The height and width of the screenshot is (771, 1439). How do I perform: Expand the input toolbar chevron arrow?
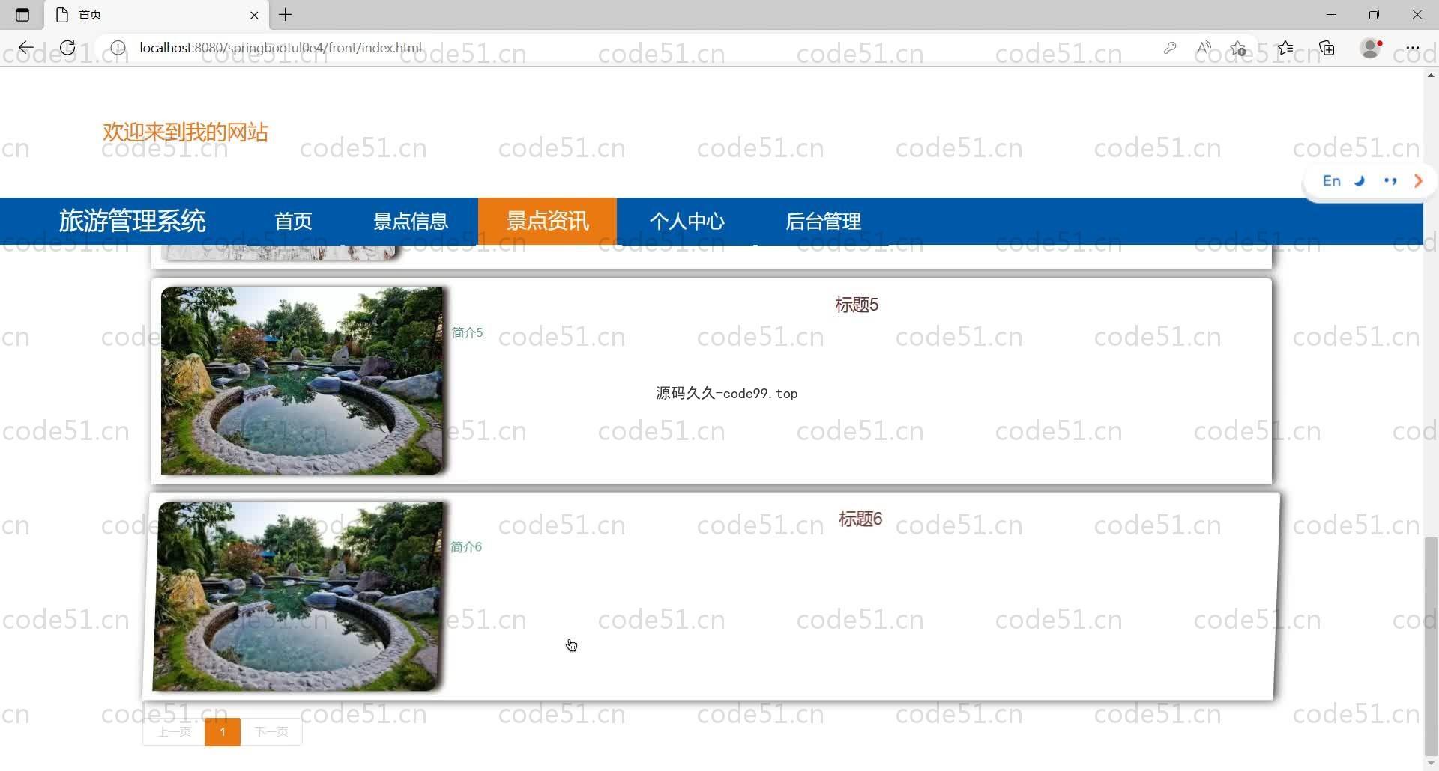pos(1418,181)
